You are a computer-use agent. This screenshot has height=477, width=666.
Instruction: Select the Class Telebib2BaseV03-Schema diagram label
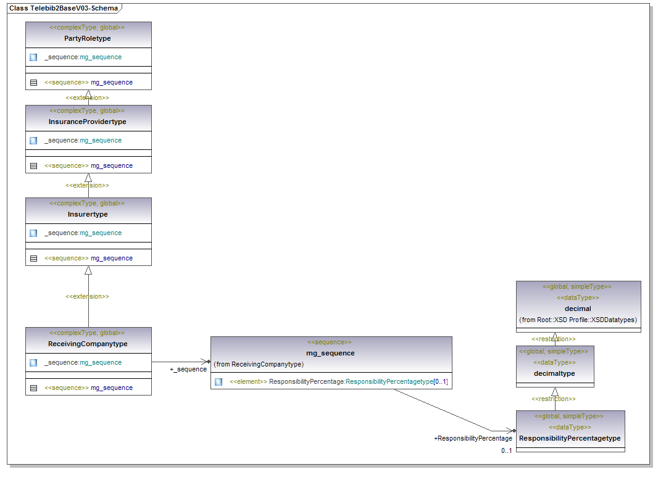(62, 8)
